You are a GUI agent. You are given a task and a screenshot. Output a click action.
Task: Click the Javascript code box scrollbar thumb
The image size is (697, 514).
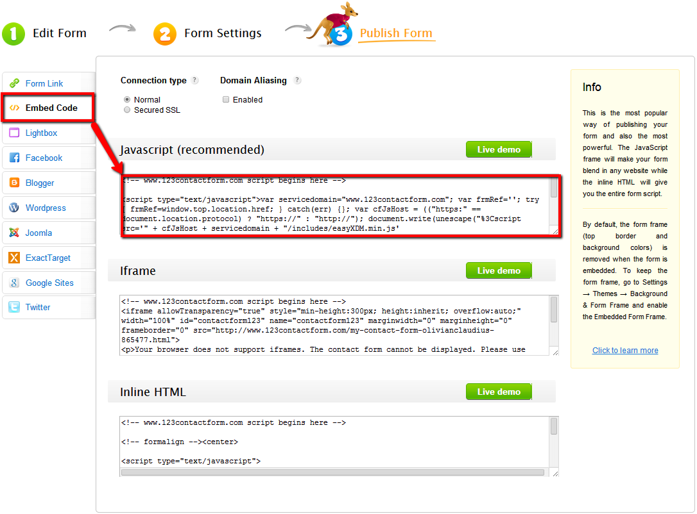point(554,187)
